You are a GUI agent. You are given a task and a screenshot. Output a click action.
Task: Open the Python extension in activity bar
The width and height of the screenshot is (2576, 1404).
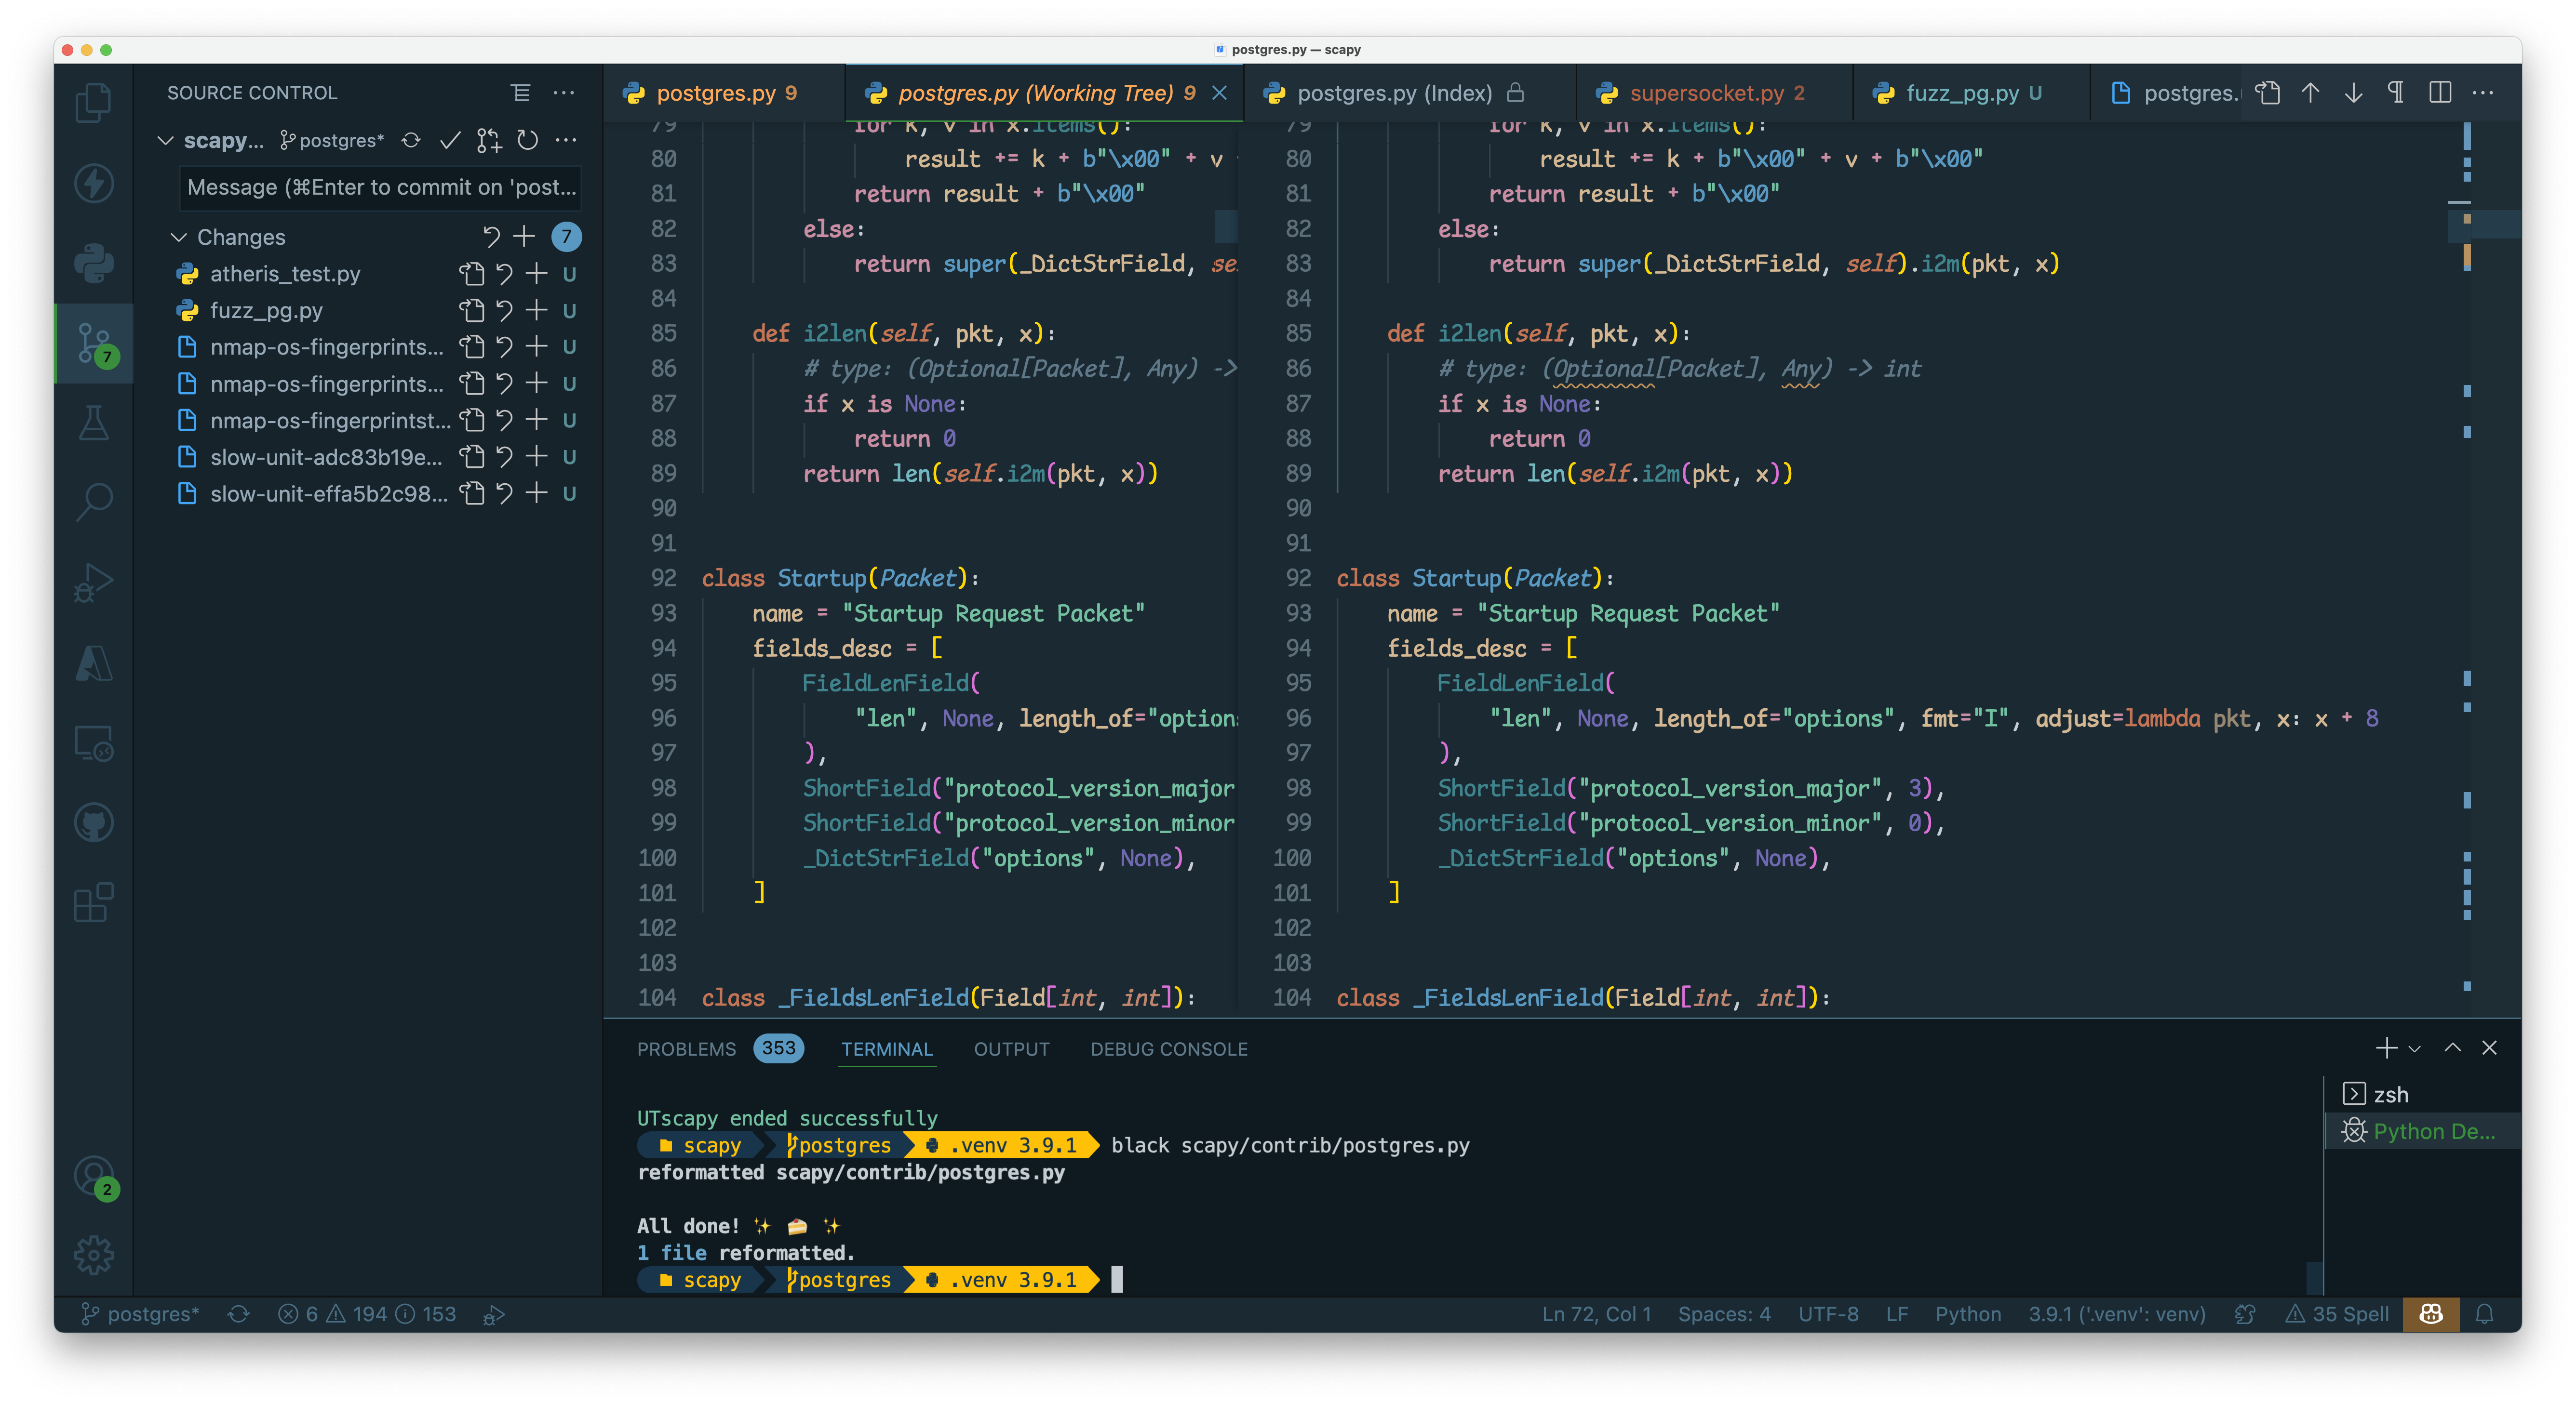click(93, 263)
